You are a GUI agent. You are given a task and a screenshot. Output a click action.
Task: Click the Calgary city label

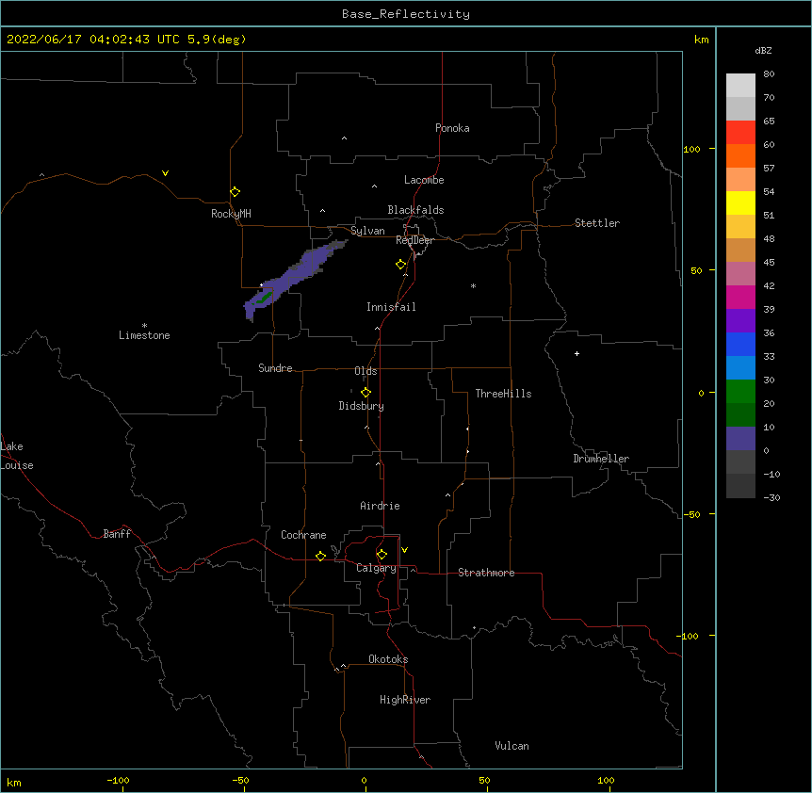tap(377, 568)
